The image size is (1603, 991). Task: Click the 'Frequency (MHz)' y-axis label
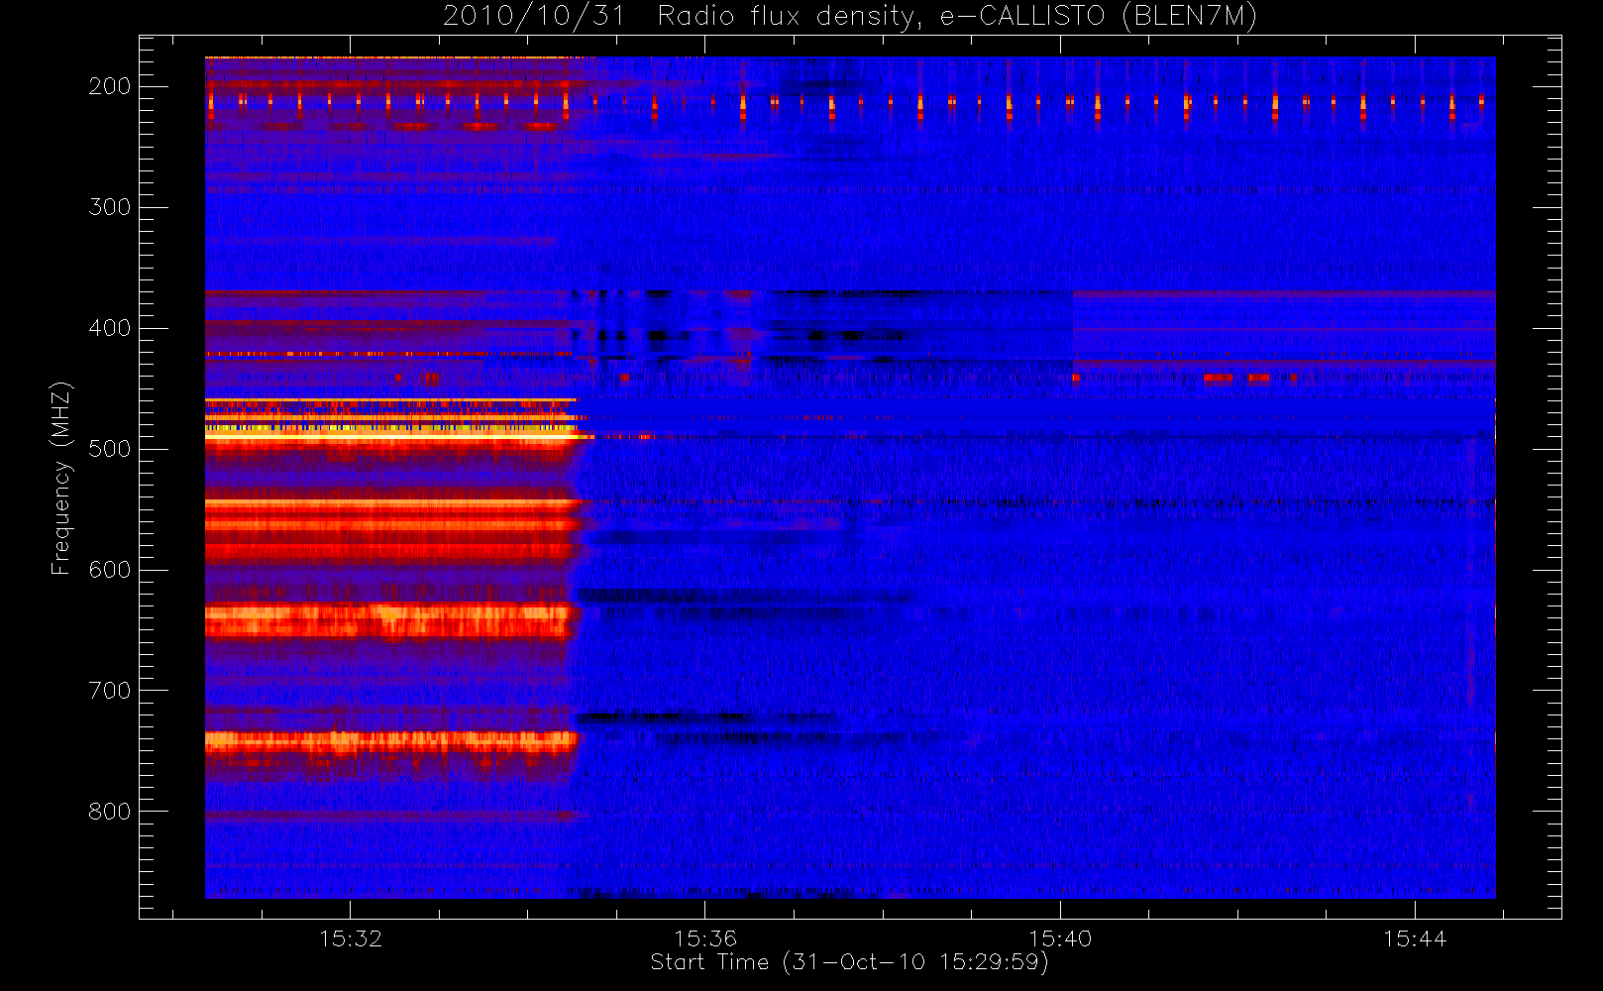coord(61,478)
